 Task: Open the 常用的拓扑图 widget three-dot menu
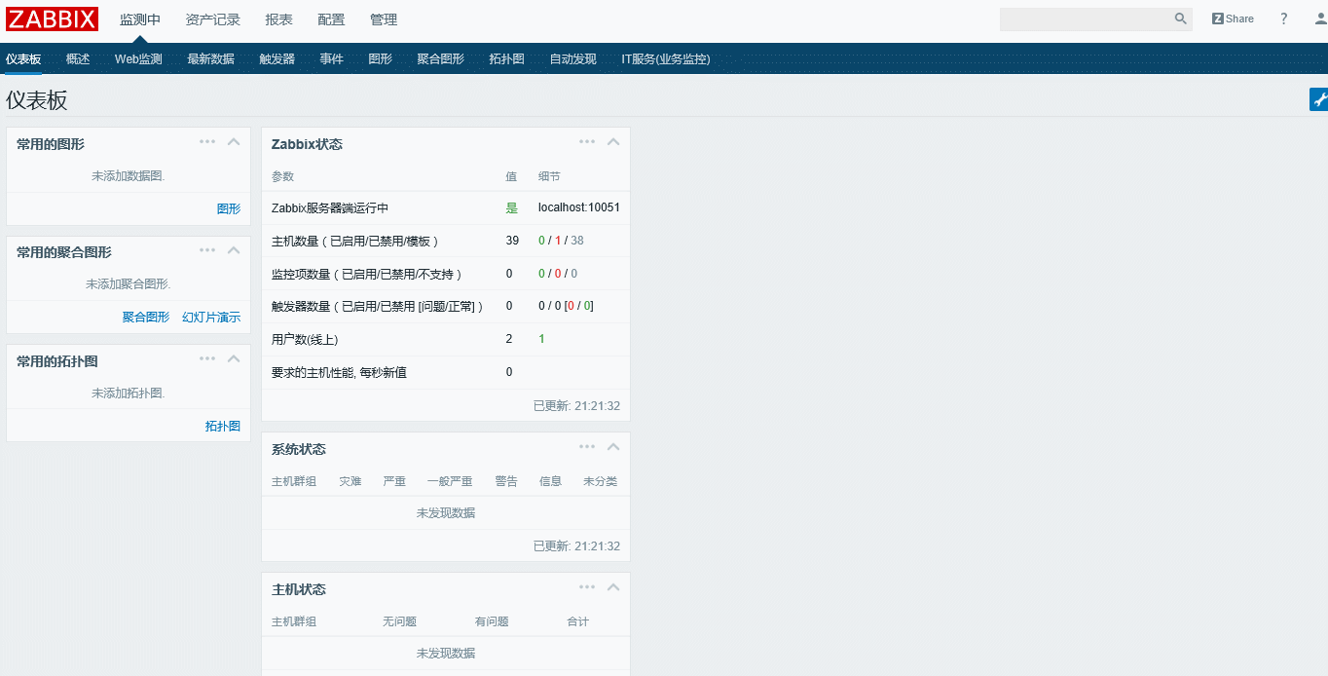click(207, 358)
